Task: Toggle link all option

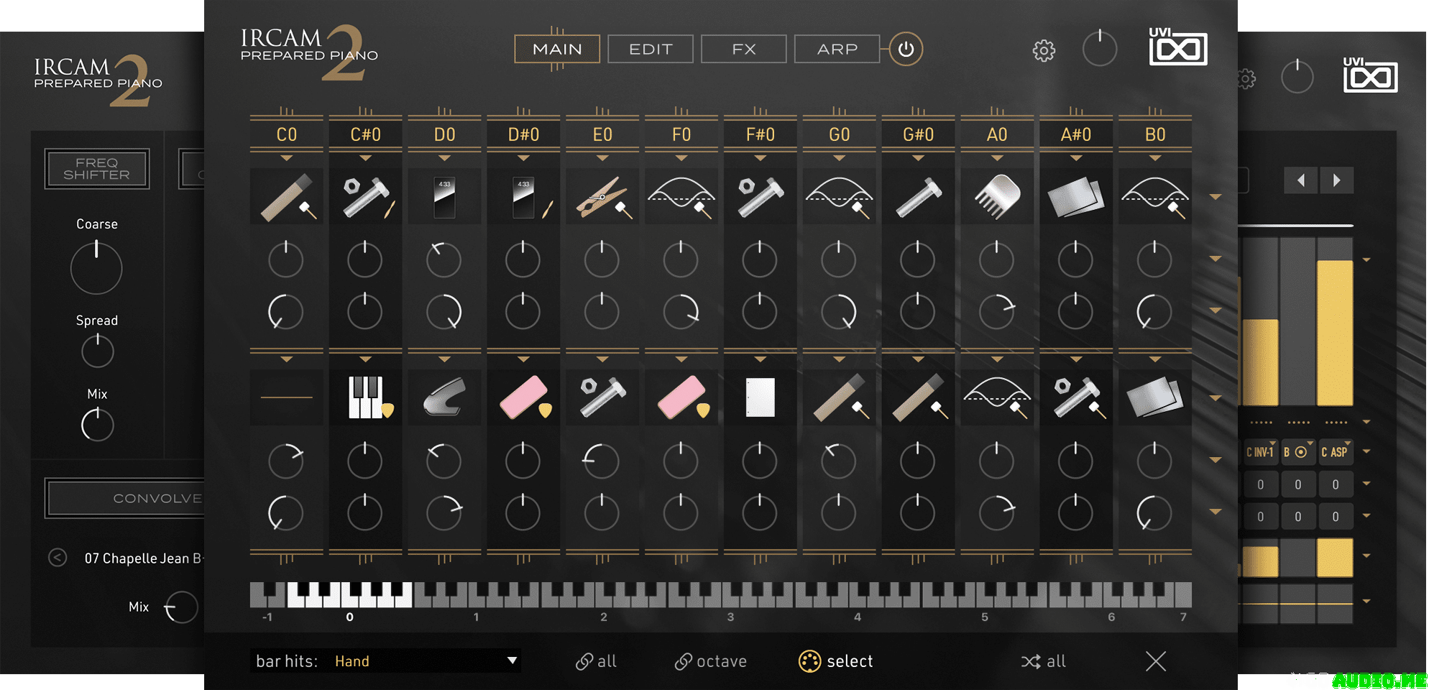Action: pos(597,661)
